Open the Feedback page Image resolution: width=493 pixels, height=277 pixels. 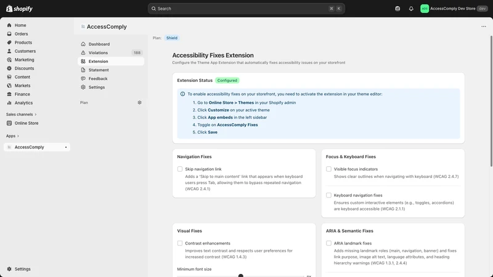pos(111,79)
